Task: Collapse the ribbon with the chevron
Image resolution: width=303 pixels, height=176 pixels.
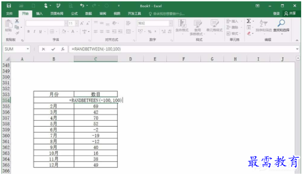Action: point(297,40)
